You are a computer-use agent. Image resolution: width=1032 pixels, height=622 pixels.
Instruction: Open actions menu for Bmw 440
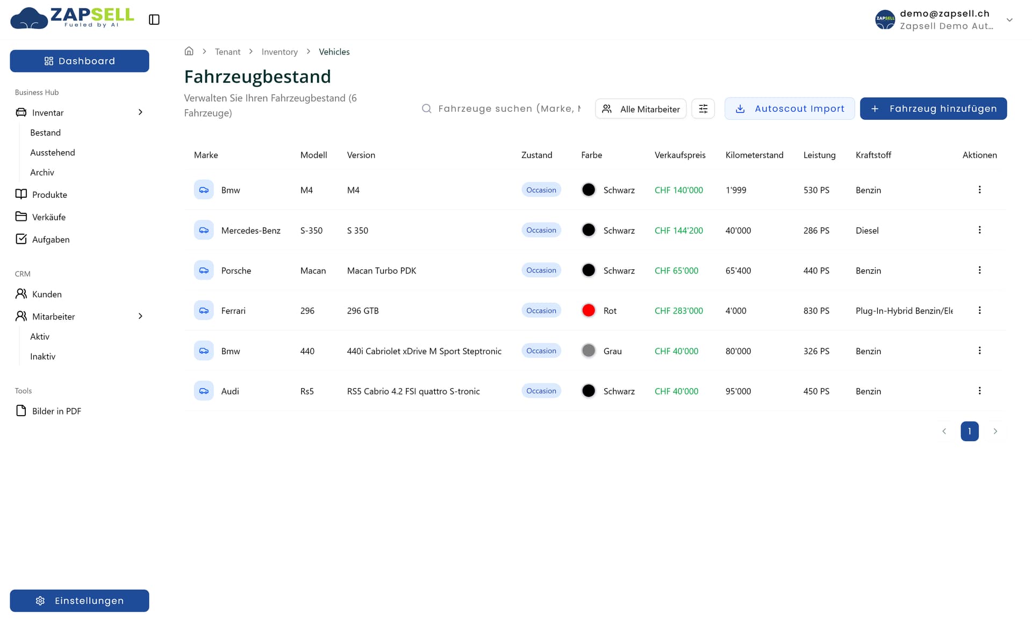coord(979,351)
